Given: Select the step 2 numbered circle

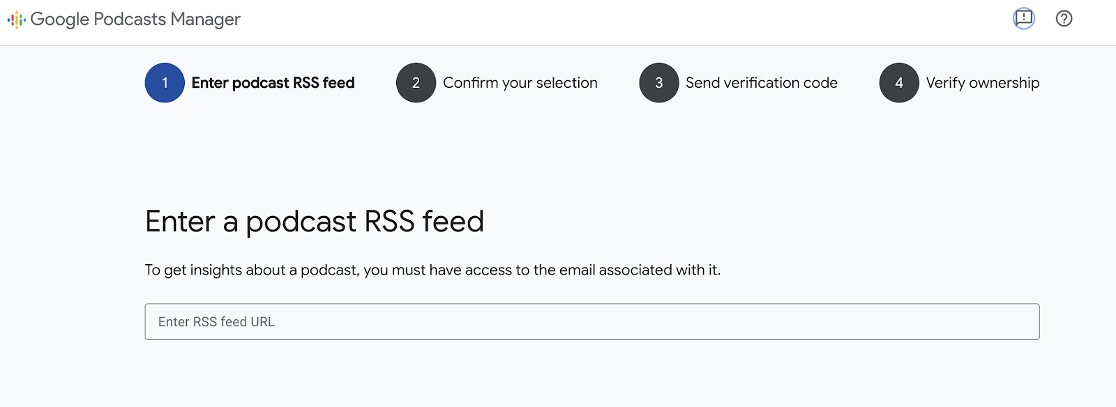Looking at the screenshot, I should tap(416, 83).
